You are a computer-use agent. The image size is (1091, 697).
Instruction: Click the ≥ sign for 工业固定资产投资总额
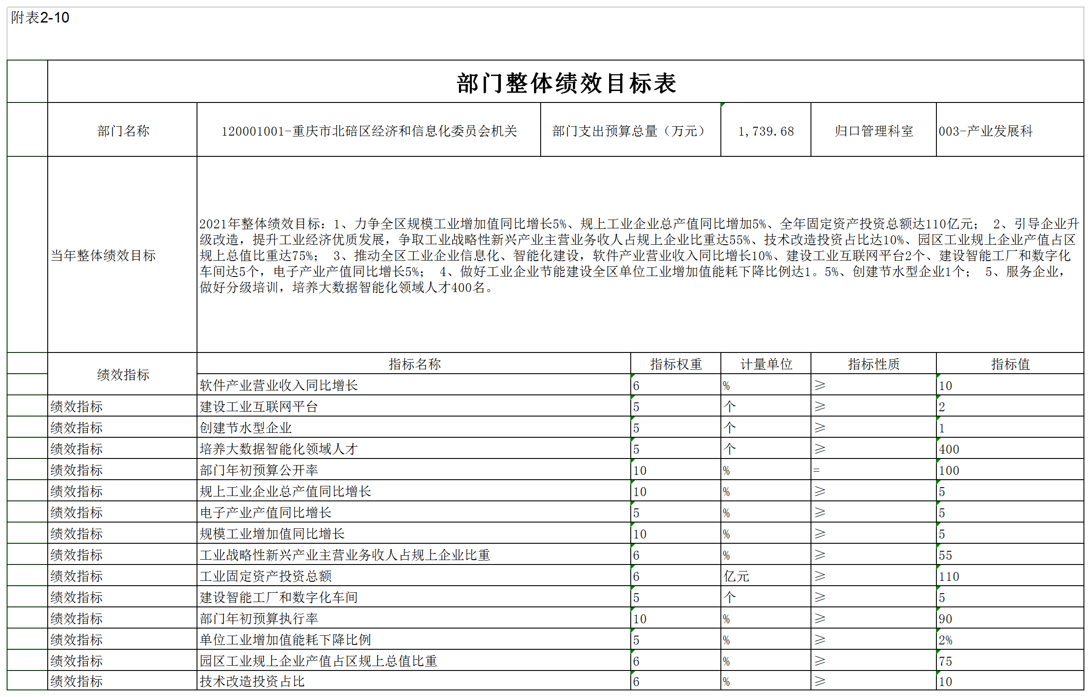click(x=874, y=576)
